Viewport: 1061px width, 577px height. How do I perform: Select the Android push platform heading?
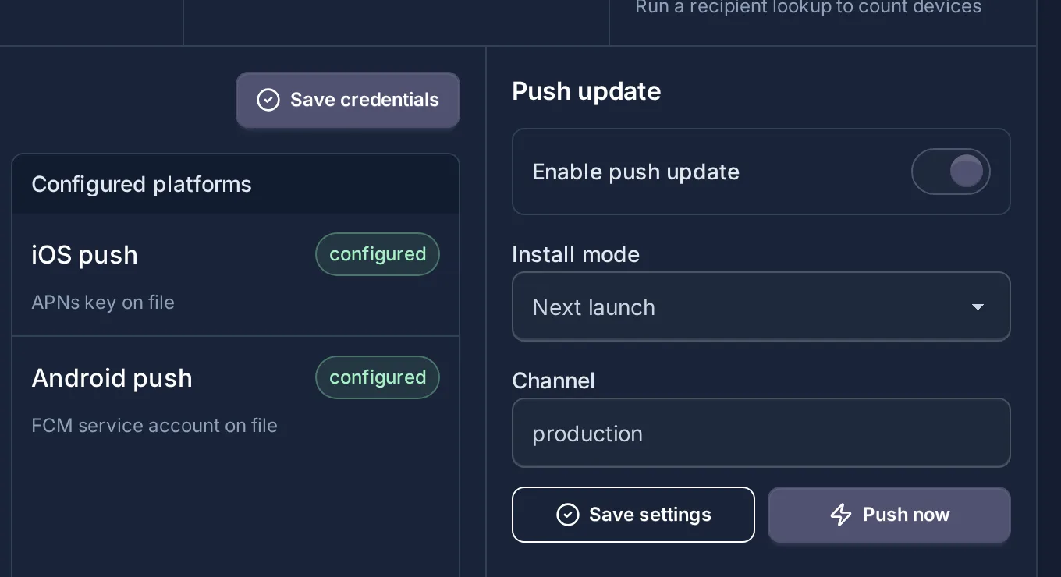[x=112, y=378]
